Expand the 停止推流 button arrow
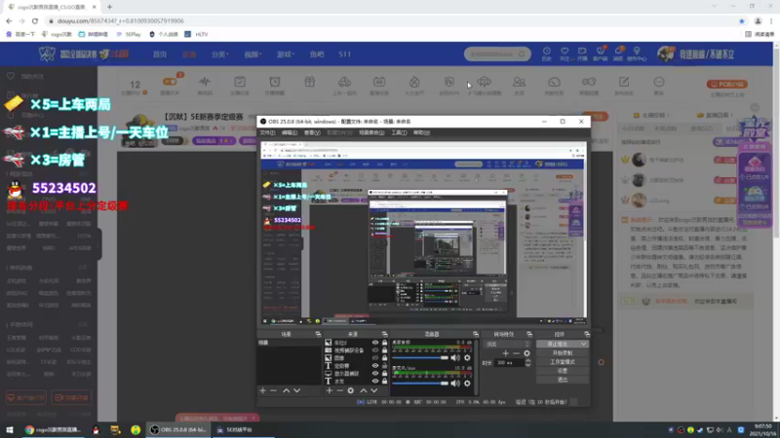This screenshot has height=438, width=780. tap(583, 344)
